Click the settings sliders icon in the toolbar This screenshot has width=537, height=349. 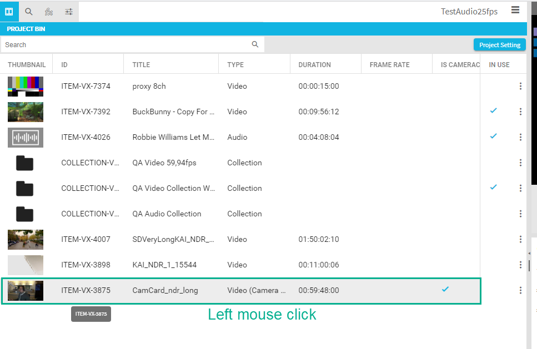coord(68,11)
